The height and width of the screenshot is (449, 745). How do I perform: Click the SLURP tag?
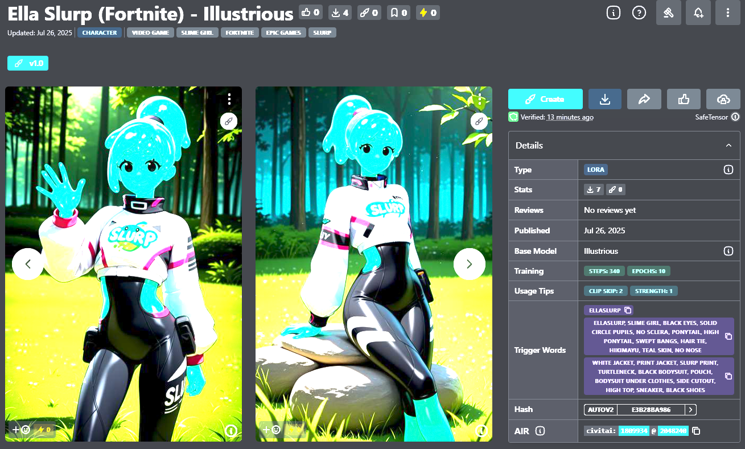click(x=323, y=33)
